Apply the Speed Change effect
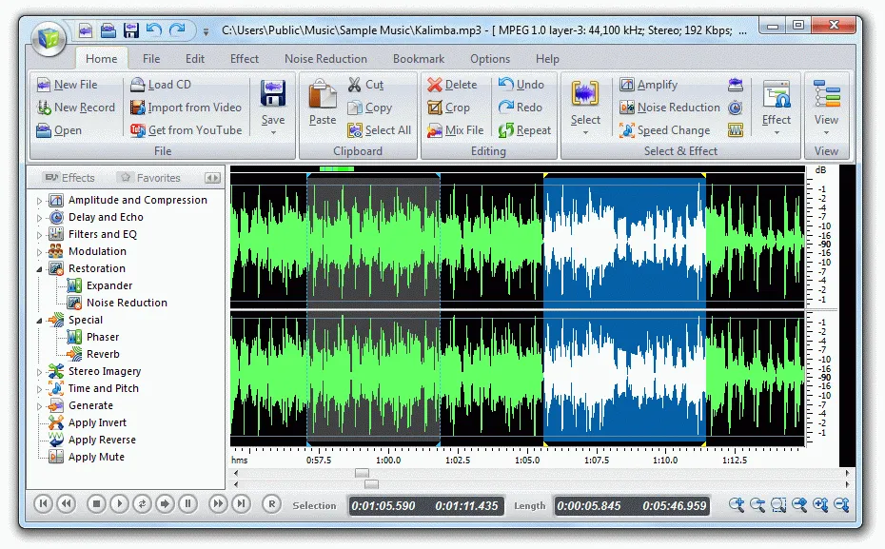Viewport: 885px width, 549px height. point(666,130)
